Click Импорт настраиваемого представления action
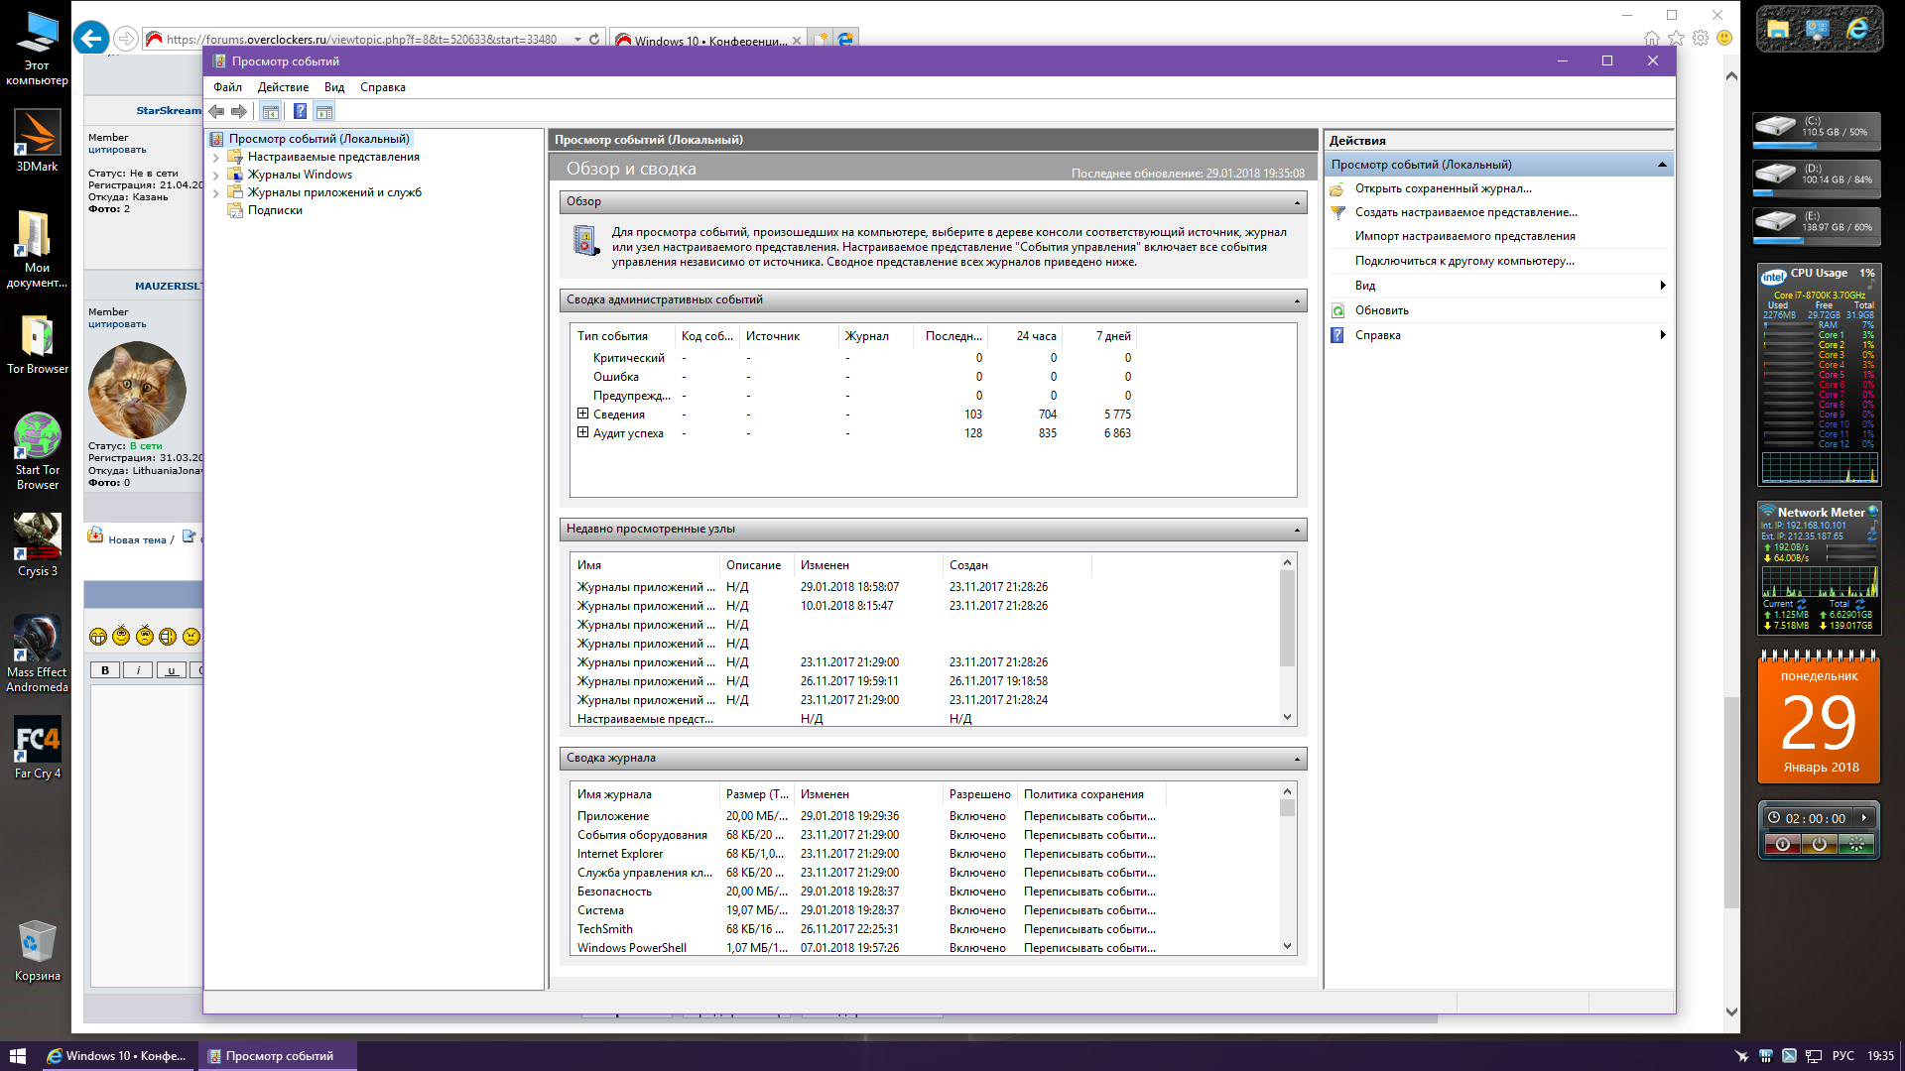The image size is (1905, 1071). (1464, 236)
